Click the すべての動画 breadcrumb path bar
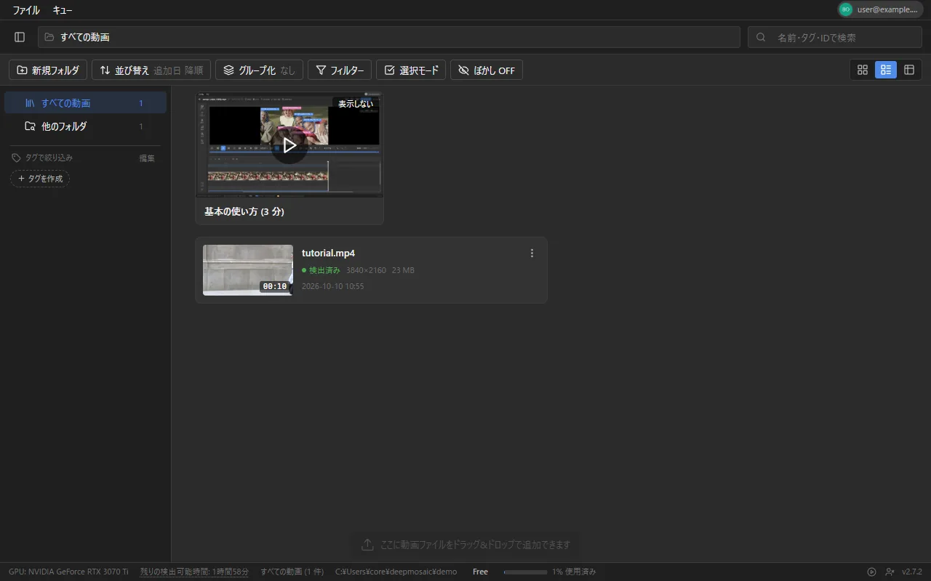The width and height of the screenshot is (931, 581). point(388,37)
